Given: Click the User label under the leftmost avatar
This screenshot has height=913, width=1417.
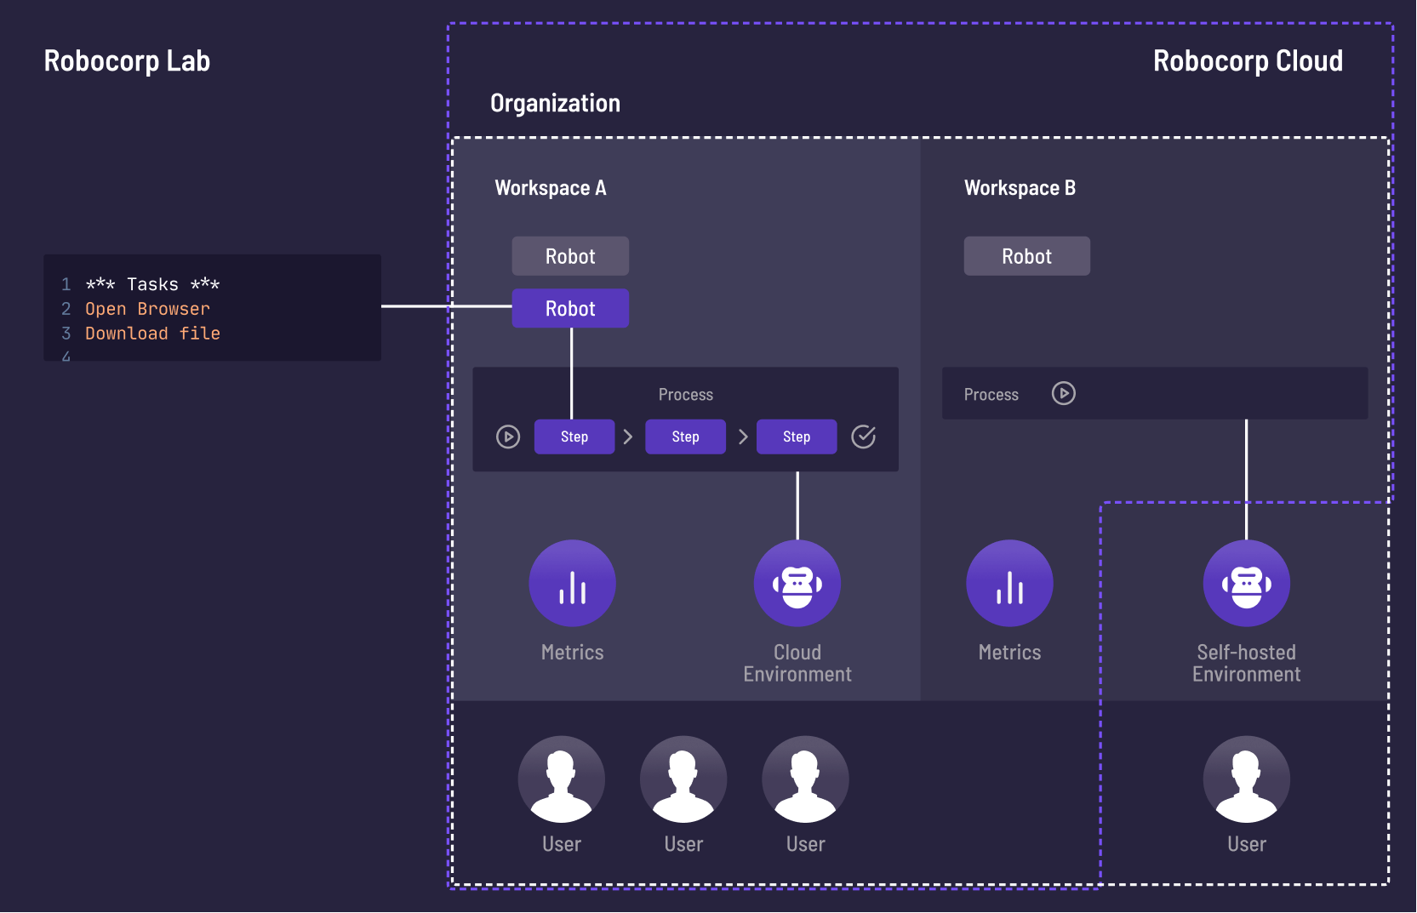Looking at the screenshot, I should tap(562, 844).
